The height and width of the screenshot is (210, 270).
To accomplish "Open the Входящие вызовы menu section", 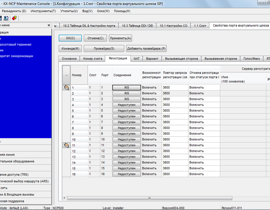I will click(x=25, y=194).
